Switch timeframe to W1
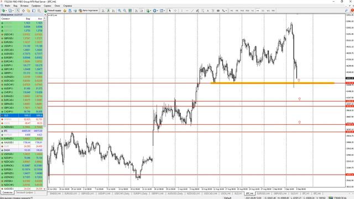354x199 pixels. (268, 11)
